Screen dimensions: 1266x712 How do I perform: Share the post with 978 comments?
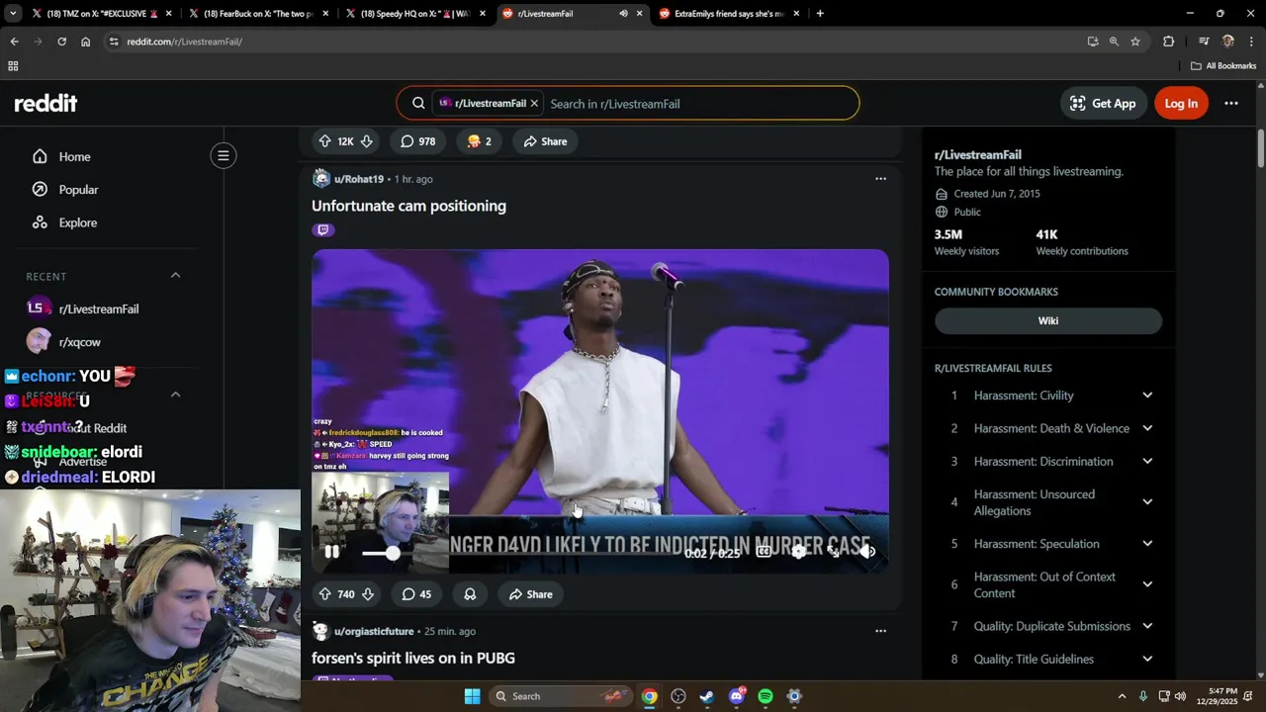click(545, 141)
